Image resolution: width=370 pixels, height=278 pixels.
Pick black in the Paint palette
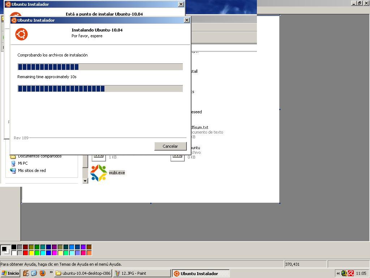(14, 247)
